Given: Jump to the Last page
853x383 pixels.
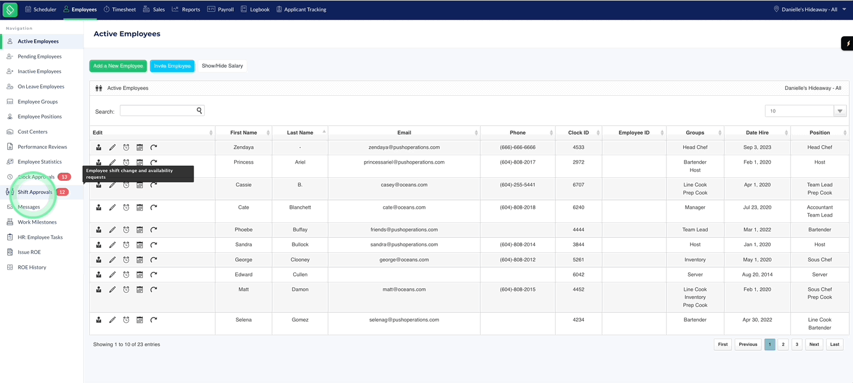Looking at the screenshot, I should click(835, 344).
